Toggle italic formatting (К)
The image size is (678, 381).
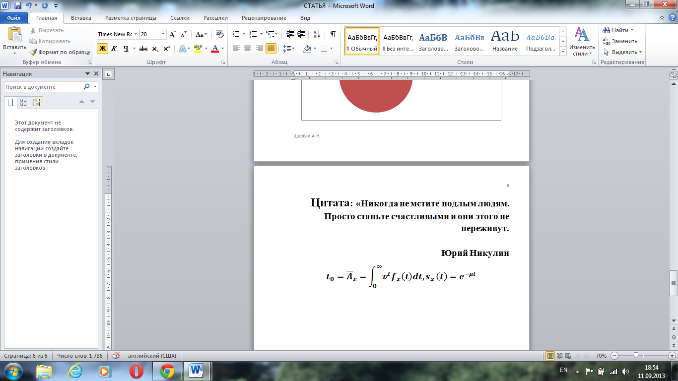[x=114, y=49]
